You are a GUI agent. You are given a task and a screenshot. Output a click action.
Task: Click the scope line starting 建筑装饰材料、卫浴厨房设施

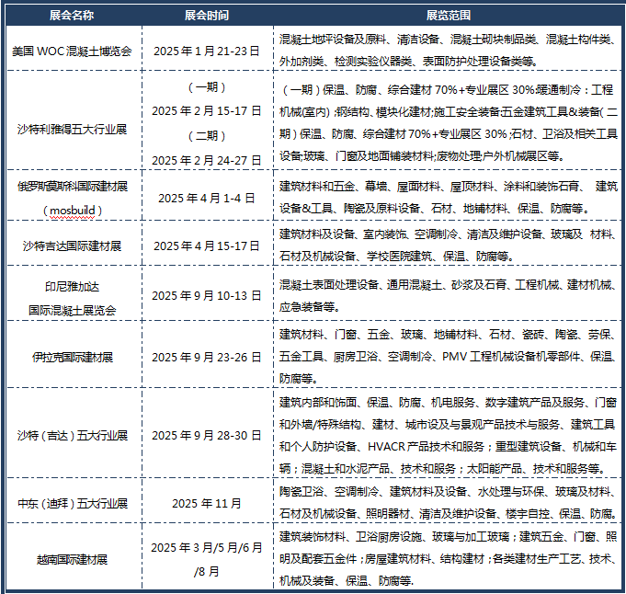(x=449, y=536)
